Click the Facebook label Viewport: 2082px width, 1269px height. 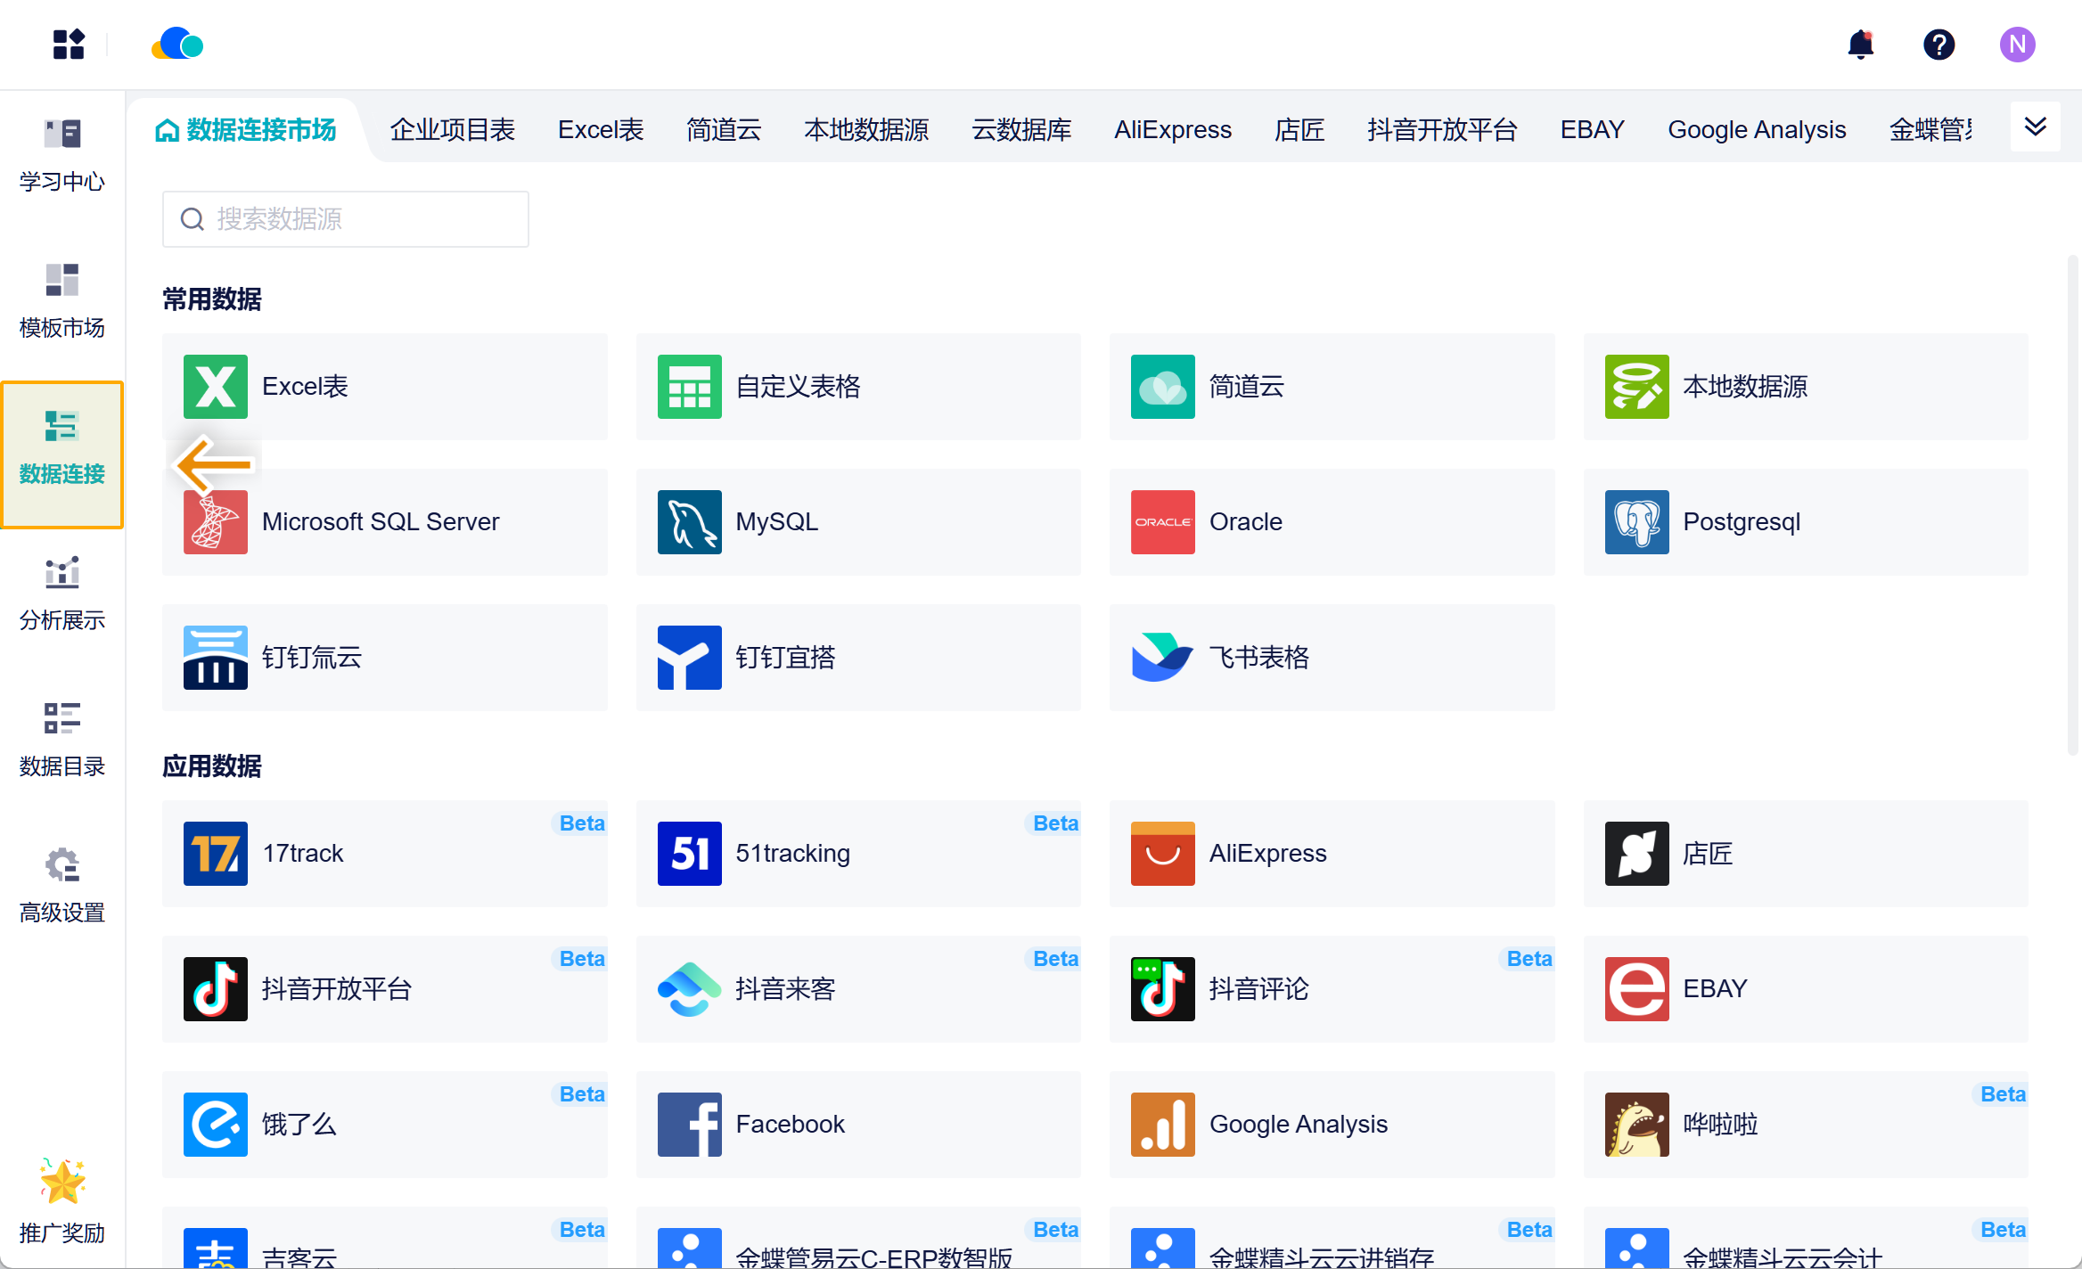coord(791,1125)
